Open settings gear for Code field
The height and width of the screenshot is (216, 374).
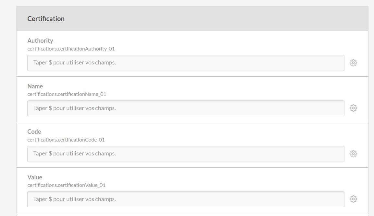point(353,153)
